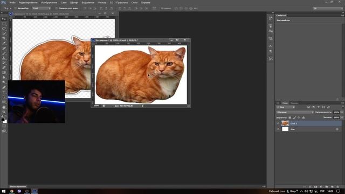Select the Horizontal Type tool

(x=4, y=92)
